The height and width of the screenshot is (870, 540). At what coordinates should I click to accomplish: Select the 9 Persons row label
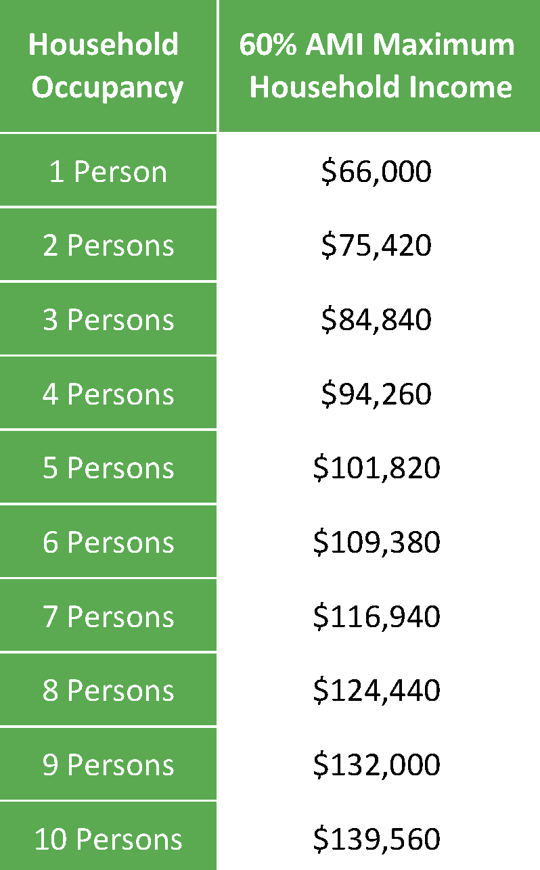tap(108, 765)
